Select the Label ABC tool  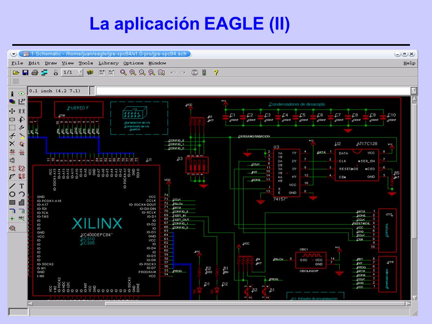tap(22, 219)
